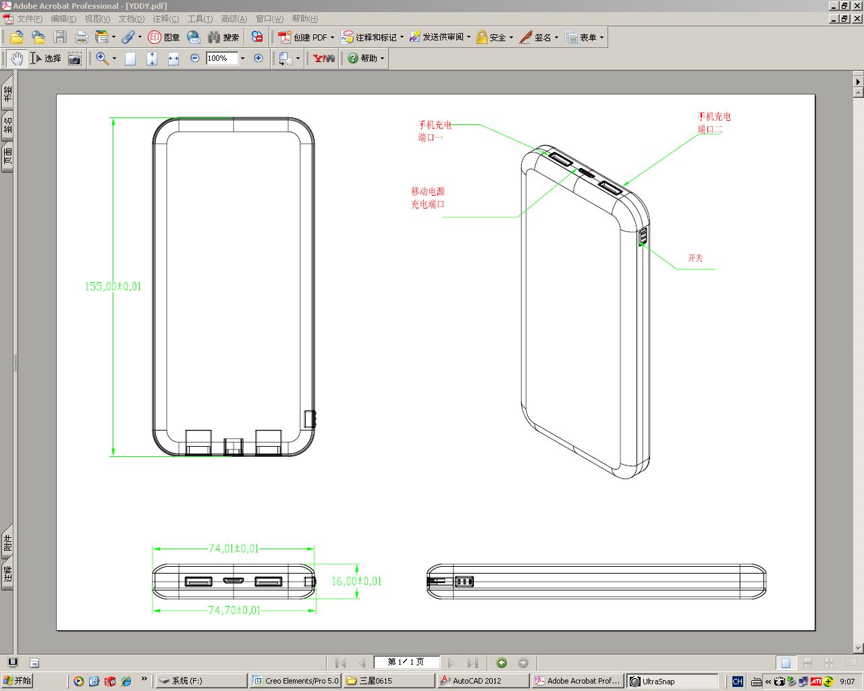Image resolution: width=864 pixels, height=691 pixels.
Task: Toggle full screen view at bottom left
Action: [x=12, y=663]
